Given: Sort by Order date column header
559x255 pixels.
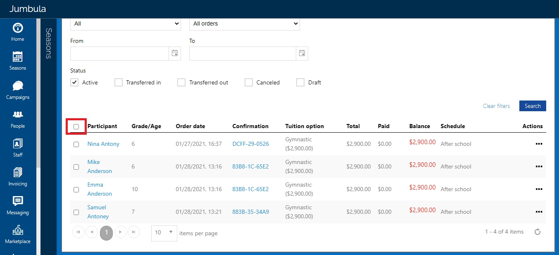Looking at the screenshot, I should 190,126.
